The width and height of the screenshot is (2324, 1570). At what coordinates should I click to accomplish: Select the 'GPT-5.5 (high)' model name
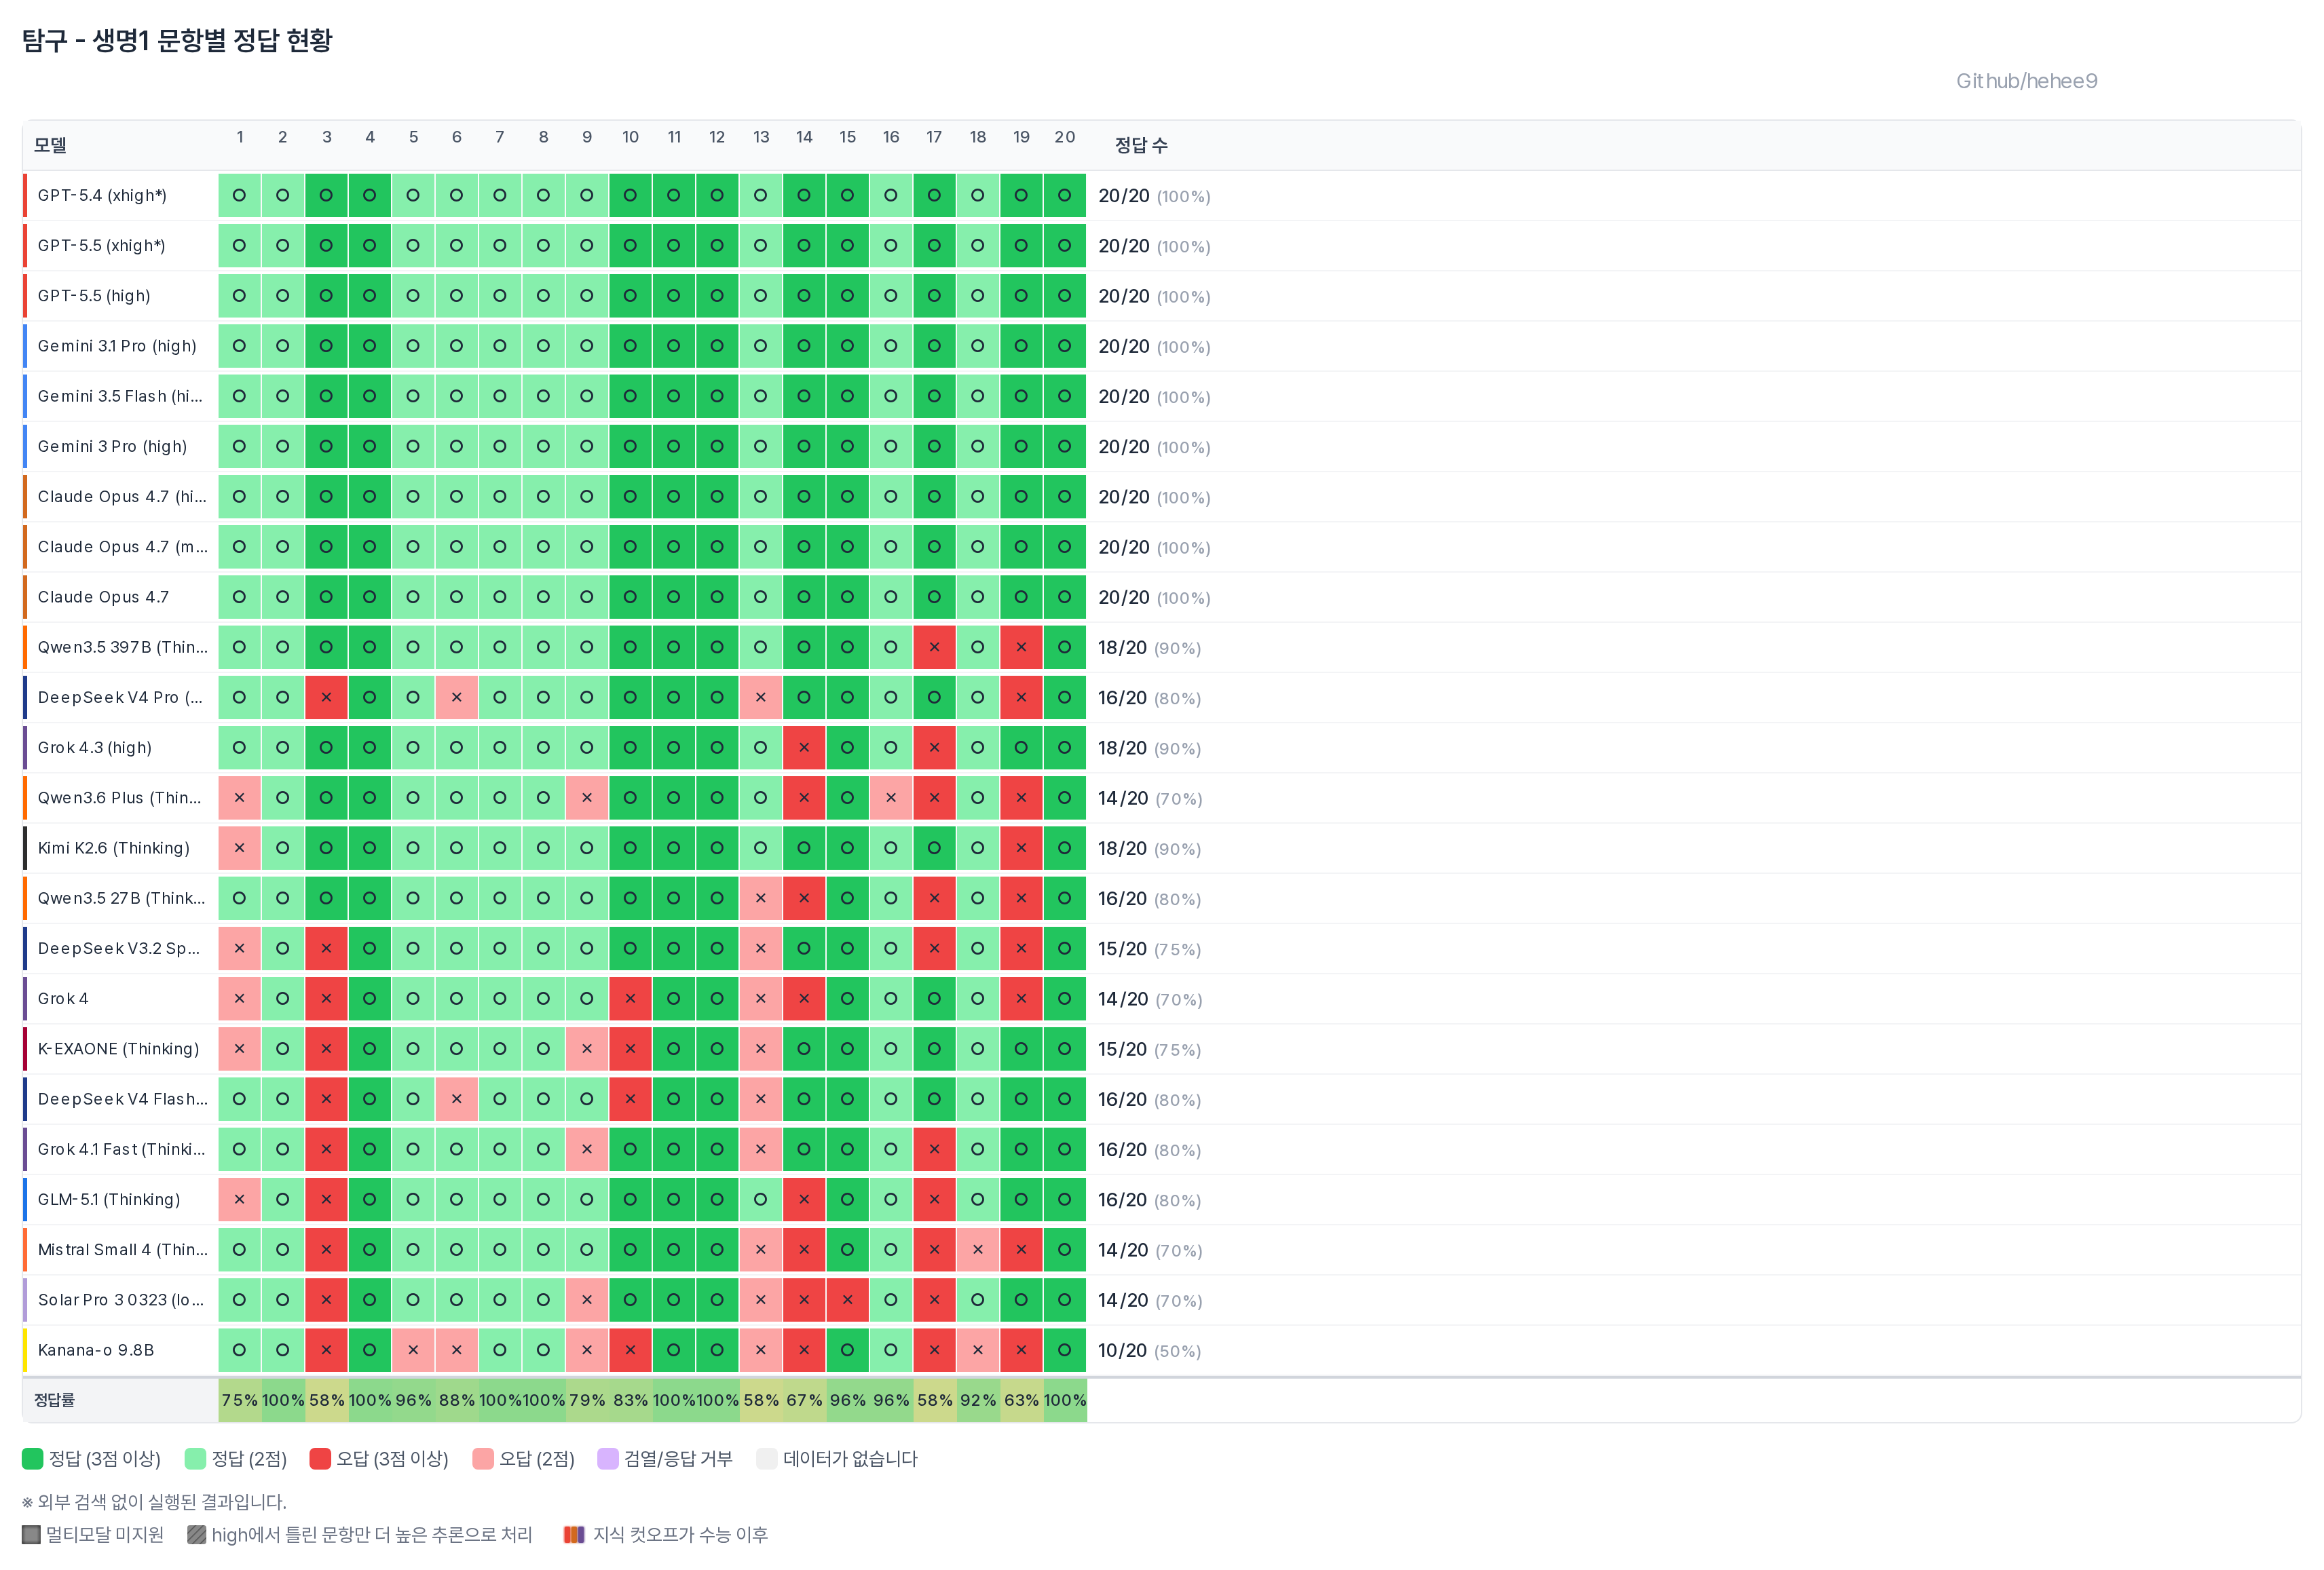click(94, 296)
